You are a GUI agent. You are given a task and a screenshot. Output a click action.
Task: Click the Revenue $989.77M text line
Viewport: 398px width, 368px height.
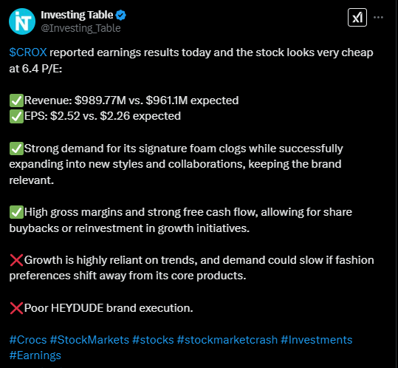pos(131,100)
